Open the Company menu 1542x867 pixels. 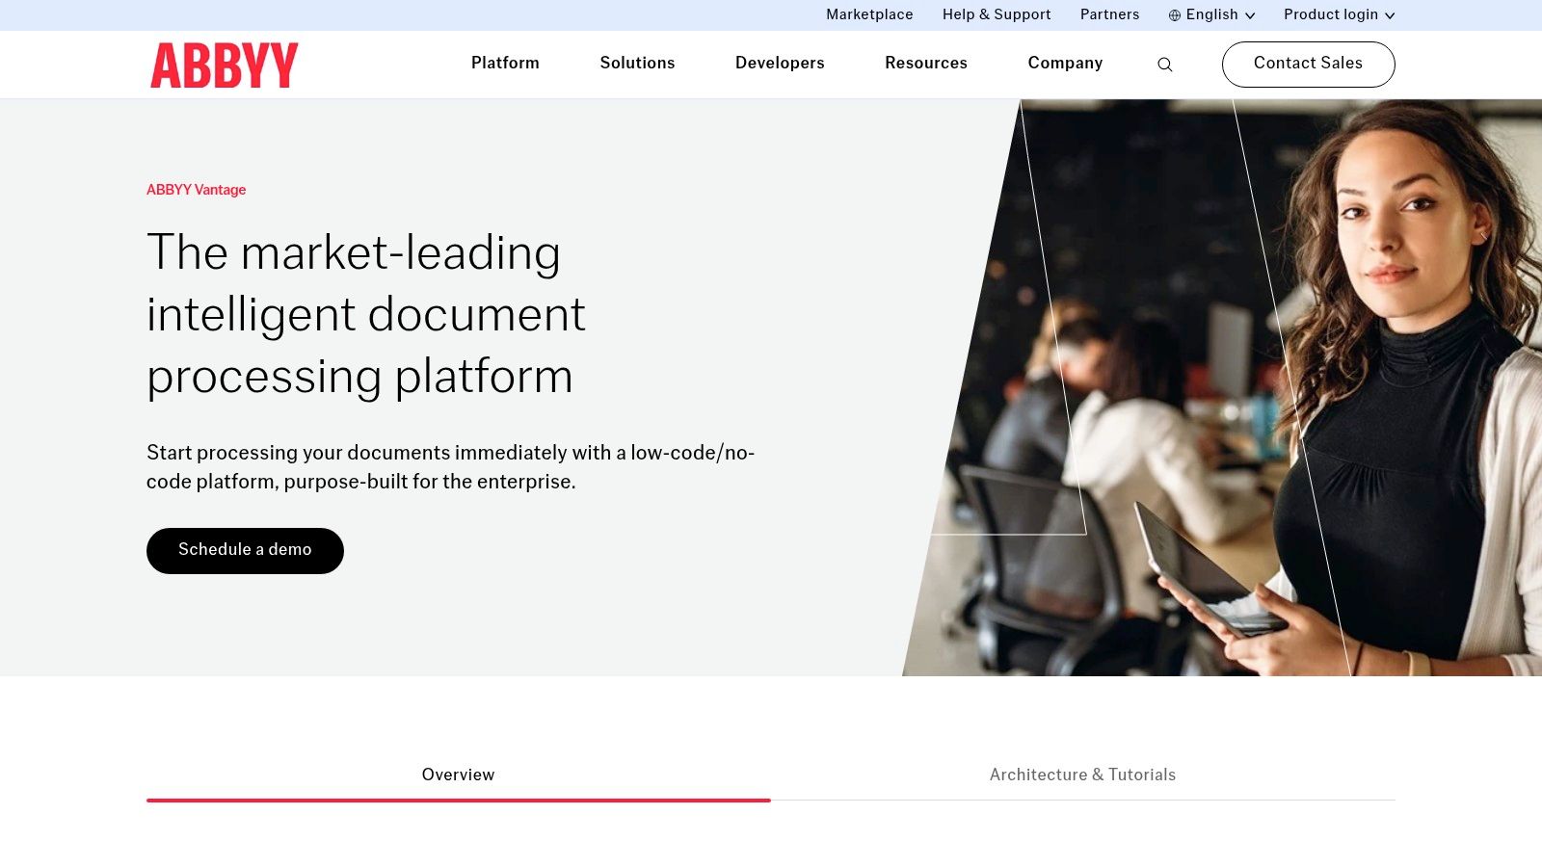1065,63
